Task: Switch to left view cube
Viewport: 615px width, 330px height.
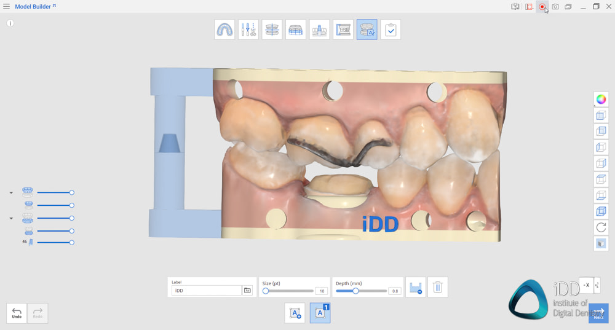Action: [x=601, y=147]
